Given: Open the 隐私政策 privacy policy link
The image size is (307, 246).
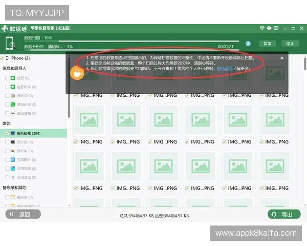Looking at the screenshot, I should tap(225, 69).
